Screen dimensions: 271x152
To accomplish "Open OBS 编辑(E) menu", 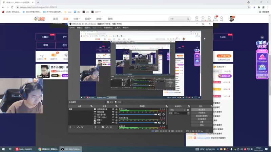I will click(x=80, y=28).
